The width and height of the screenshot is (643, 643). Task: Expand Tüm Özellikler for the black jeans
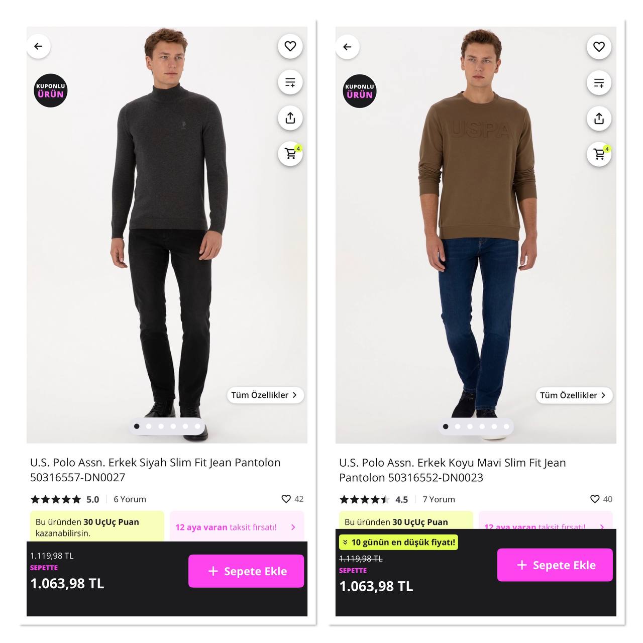point(265,395)
